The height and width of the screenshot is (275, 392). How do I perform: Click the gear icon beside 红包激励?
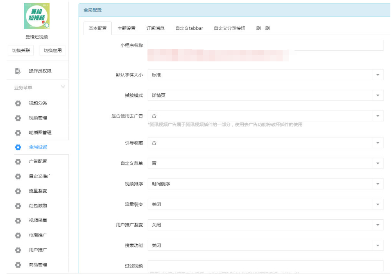18,206
